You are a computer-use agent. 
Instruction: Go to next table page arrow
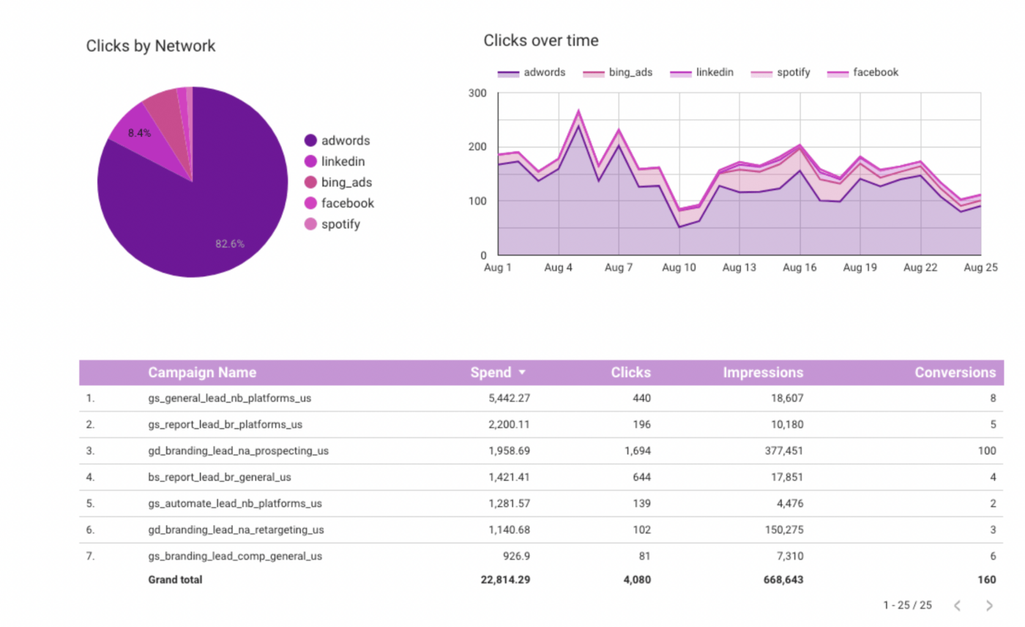(989, 605)
